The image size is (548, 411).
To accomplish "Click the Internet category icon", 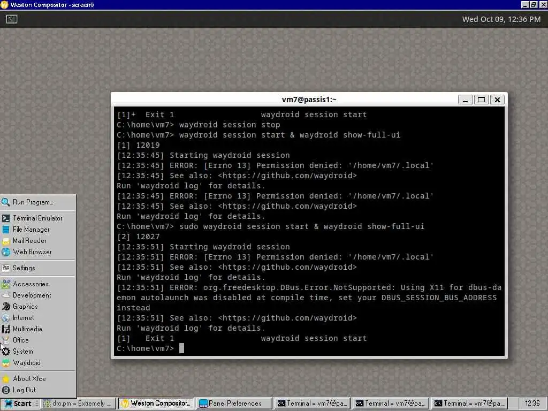I will point(5,318).
